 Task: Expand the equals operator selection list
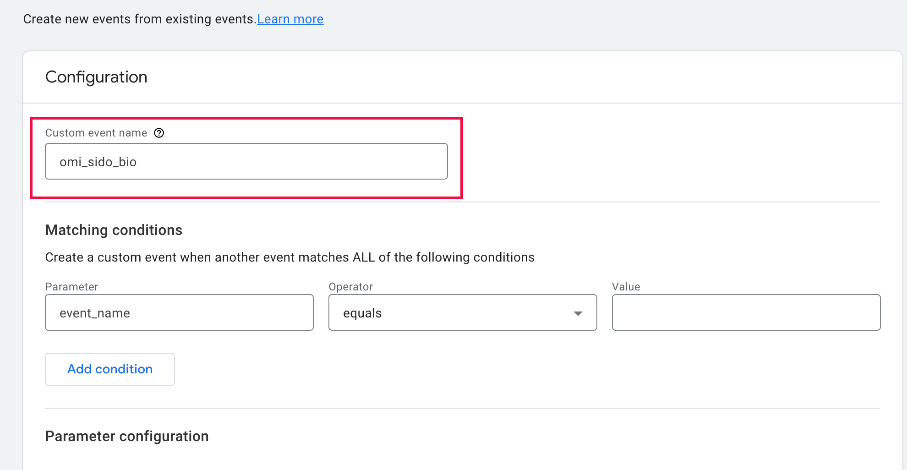point(463,313)
